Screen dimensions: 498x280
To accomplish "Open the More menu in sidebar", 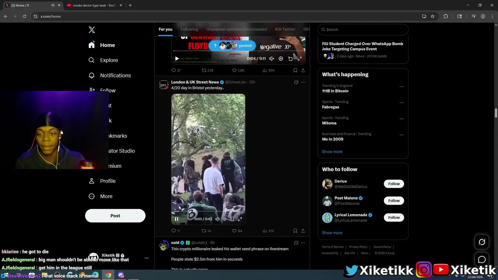I will pos(101,196).
